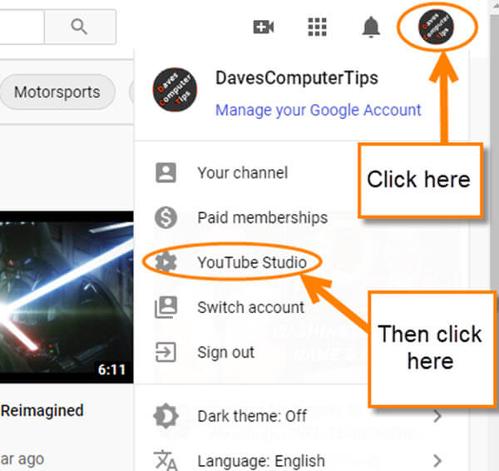Screen dimensions: 499x471
Task: Click the DavesComputerTips avatar in the menu
Action: coord(175,90)
